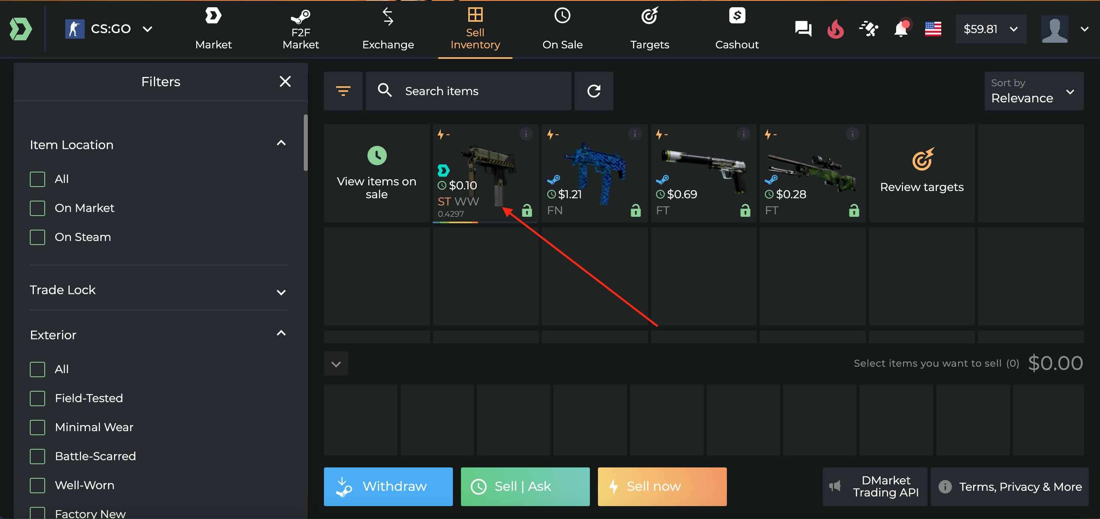Click the Withdraw button

(388, 486)
